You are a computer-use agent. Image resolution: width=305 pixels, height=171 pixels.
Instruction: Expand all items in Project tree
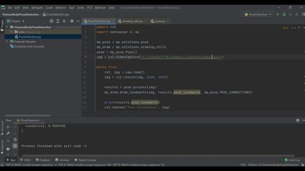click(x=58, y=21)
